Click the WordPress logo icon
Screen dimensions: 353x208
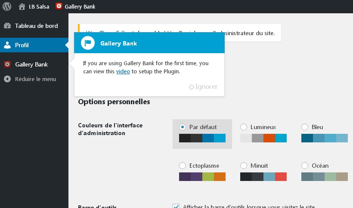click(7, 6)
